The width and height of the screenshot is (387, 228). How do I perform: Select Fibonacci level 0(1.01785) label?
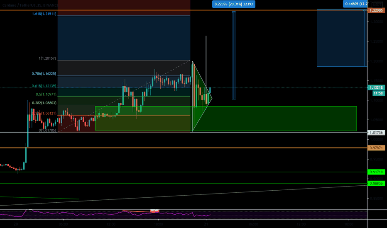click(x=47, y=130)
